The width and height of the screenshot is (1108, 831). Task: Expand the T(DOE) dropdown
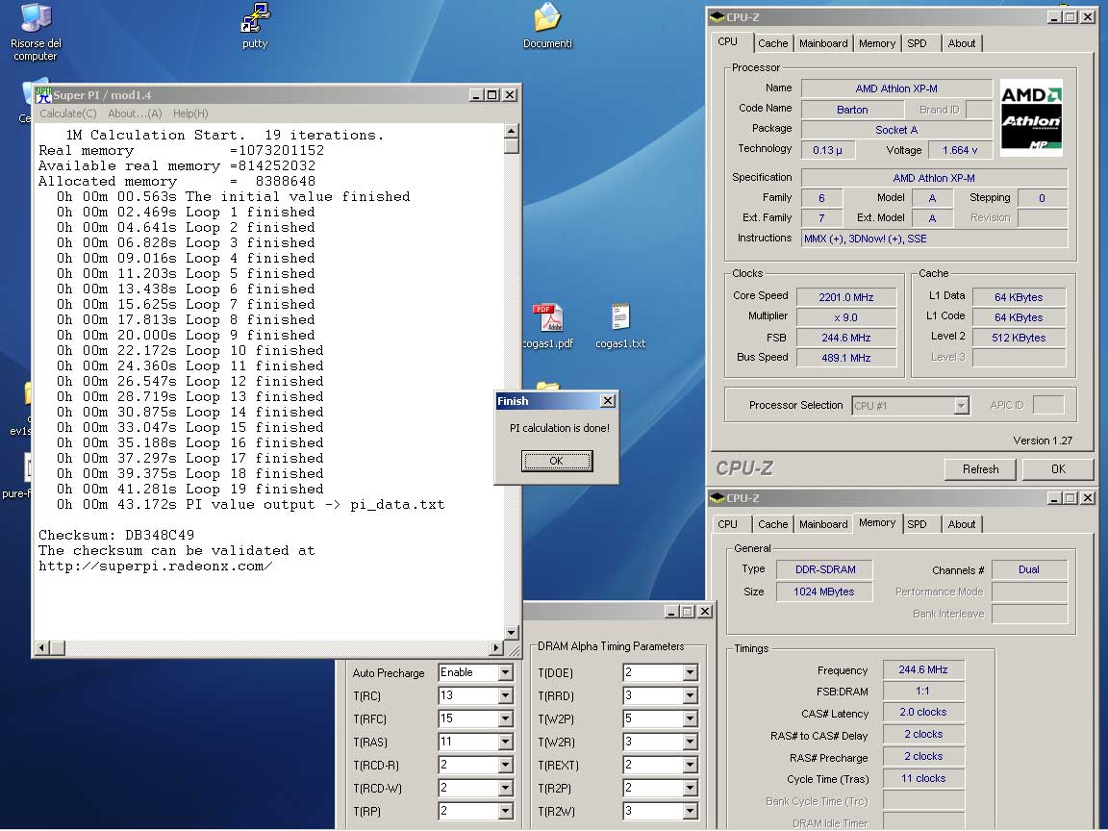coord(691,672)
